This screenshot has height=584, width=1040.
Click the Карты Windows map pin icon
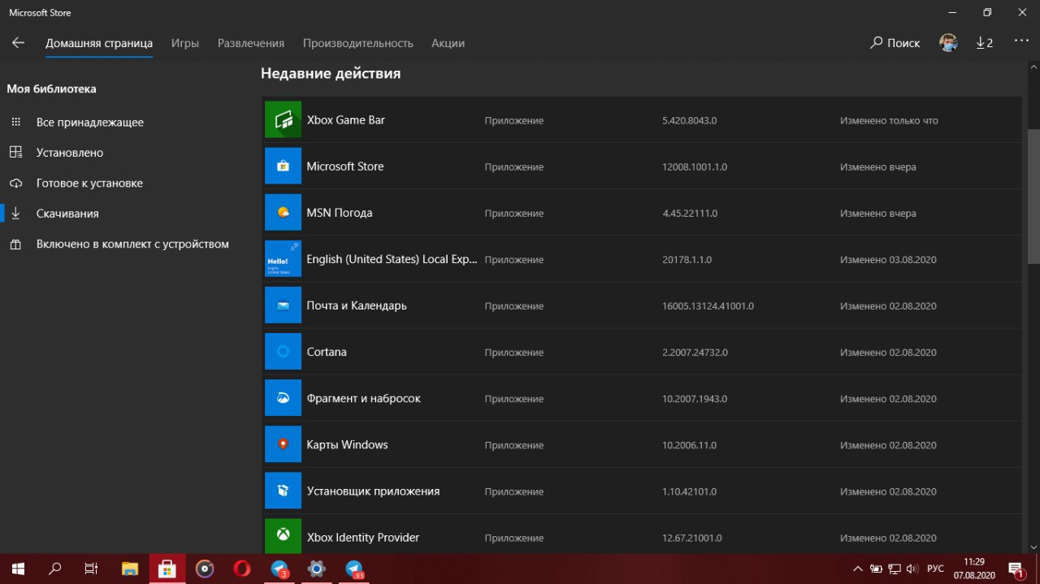click(x=283, y=444)
